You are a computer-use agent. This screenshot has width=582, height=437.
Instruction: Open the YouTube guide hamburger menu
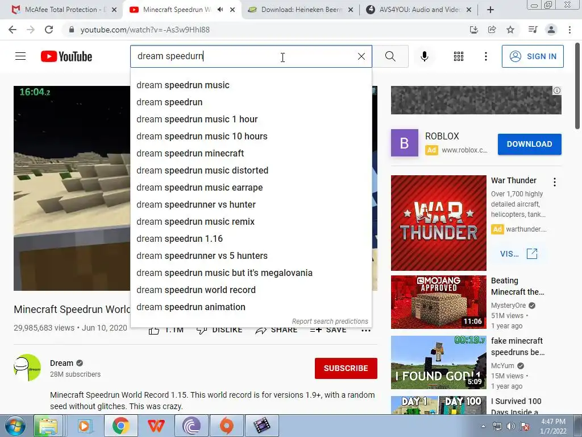(20, 56)
